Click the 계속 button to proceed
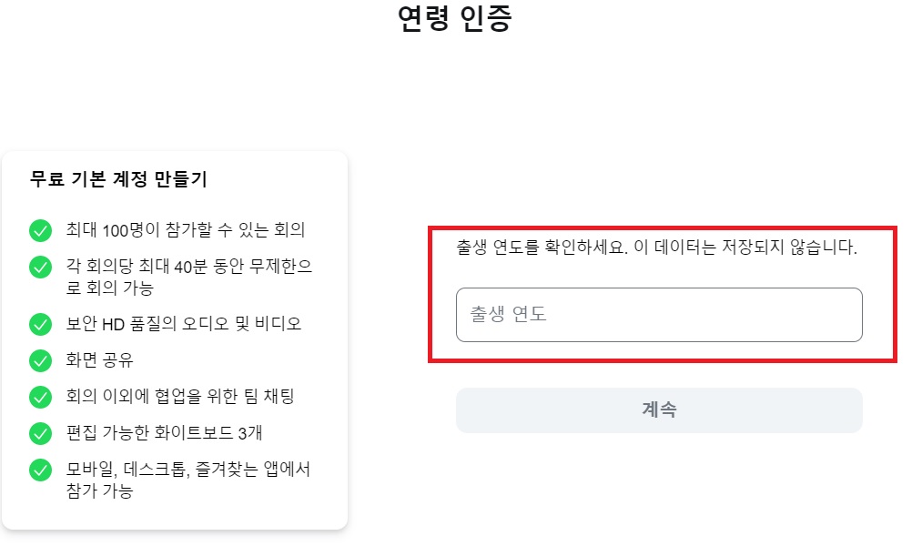This screenshot has height=546, width=912. (658, 409)
